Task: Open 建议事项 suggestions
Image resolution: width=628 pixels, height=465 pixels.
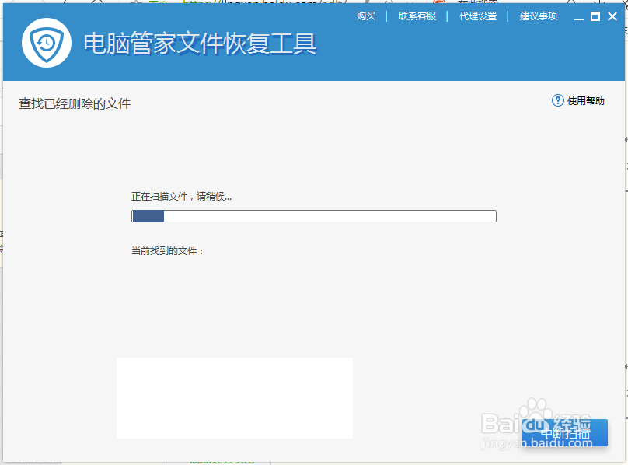Action: pyautogui.click(x=539, y=16)
